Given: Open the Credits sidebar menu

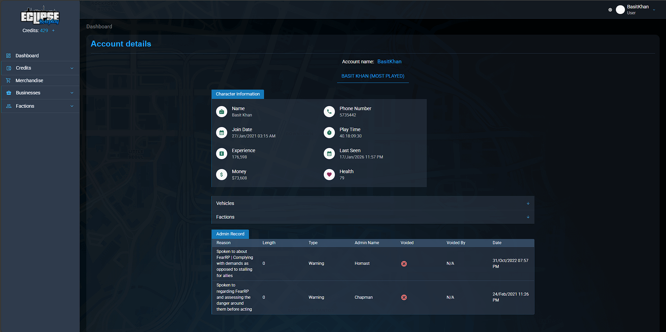Looking at the screenshot, I should pyautogui.click(x=40, y=68).
